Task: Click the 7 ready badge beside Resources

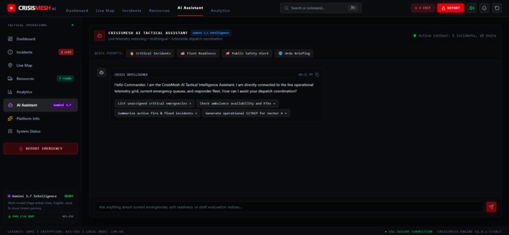Action: (x=65, y=79)
